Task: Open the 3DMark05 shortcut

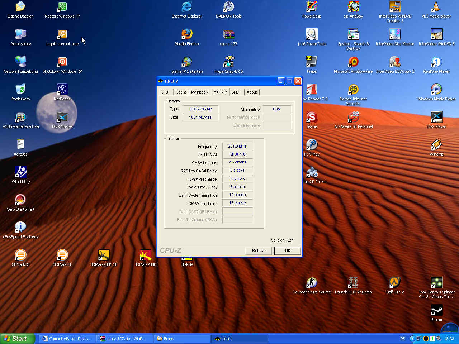Action: pos(20,258)
